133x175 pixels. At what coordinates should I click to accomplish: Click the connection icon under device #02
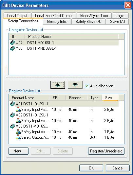(18, 120)
